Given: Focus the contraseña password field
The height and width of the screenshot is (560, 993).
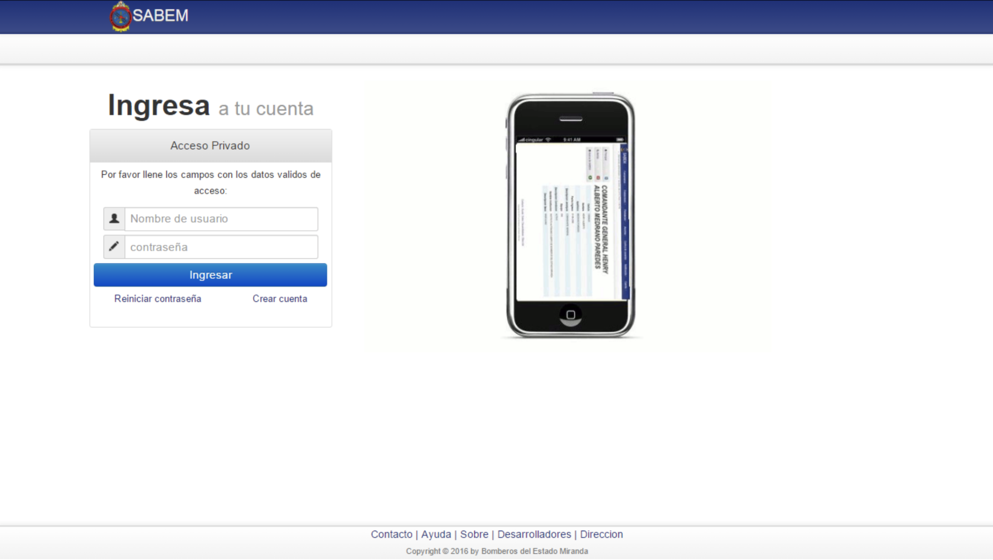Looking at the screenshot, I should point(221,247).
